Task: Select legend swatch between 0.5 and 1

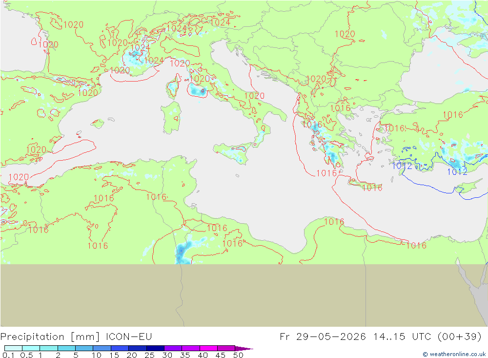Action: 31,348
